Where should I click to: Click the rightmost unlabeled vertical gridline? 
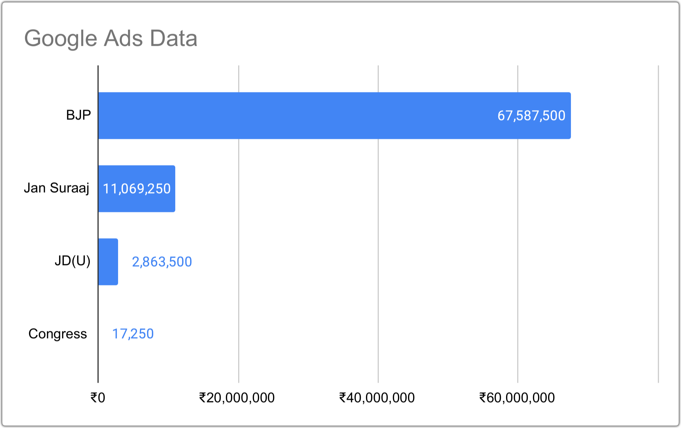click(x=658, y=228)
